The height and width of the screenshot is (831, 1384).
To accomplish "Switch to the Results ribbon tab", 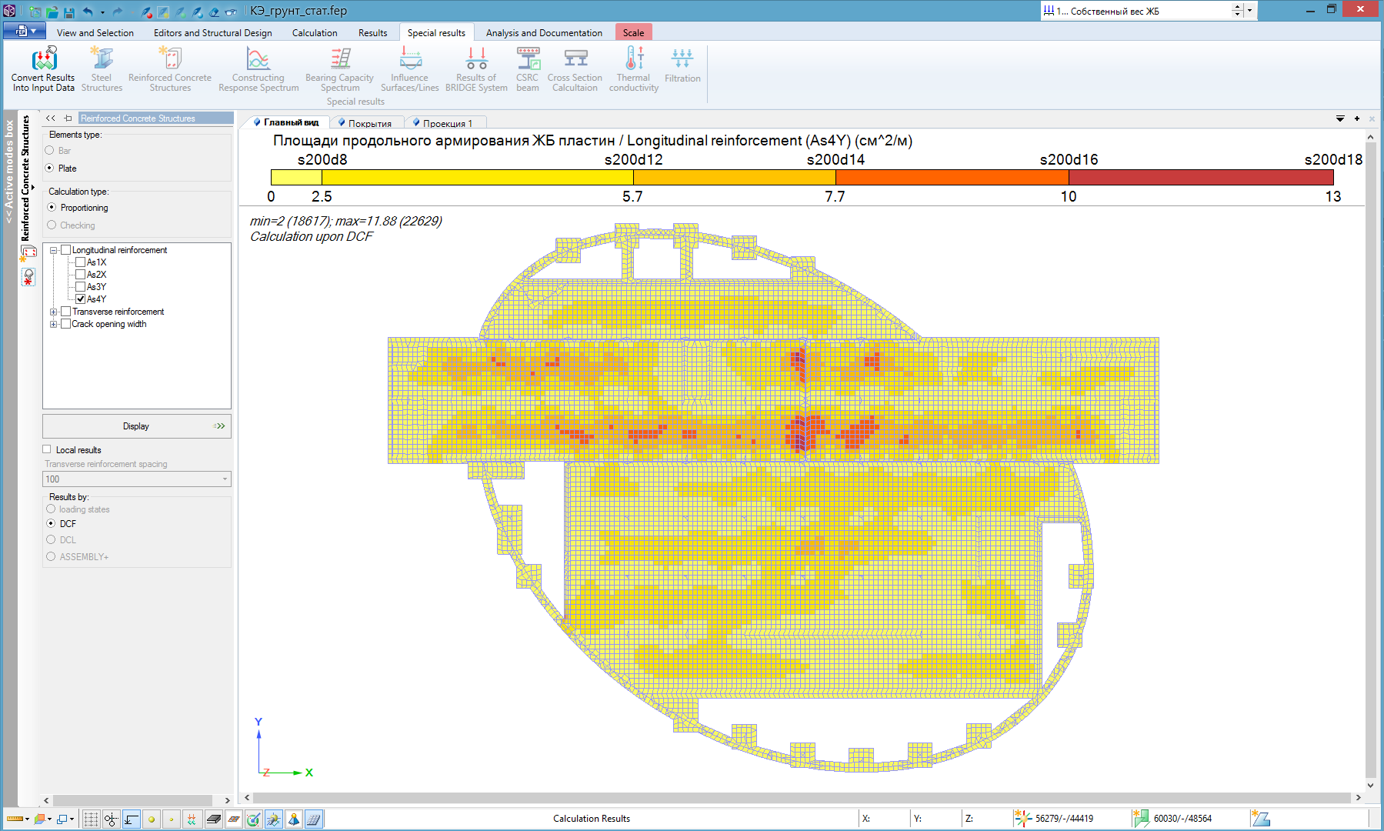I will [x=372, y=33].
